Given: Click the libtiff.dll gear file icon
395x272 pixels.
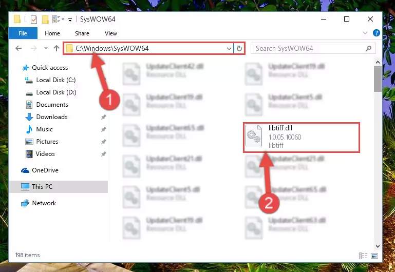Looking at the screenshot, I should click(x=254, y=136).
